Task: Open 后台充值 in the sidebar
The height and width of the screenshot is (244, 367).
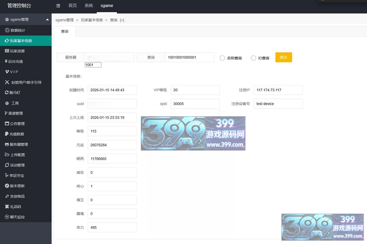Action: coord(26,61)
